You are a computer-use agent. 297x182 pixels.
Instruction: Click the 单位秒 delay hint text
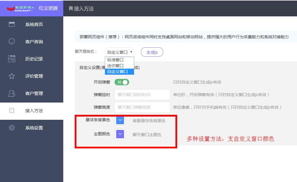(x=221, y=95)
